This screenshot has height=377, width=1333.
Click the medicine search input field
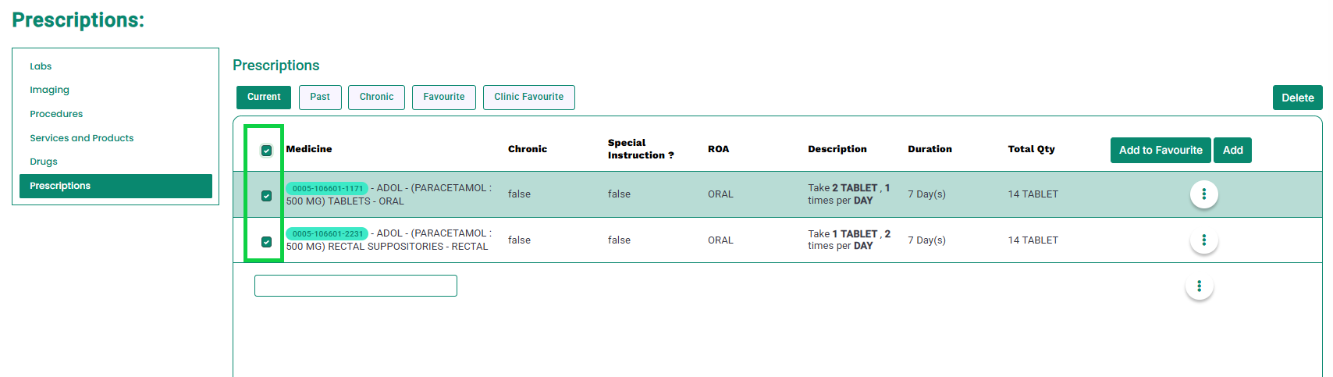355,286
